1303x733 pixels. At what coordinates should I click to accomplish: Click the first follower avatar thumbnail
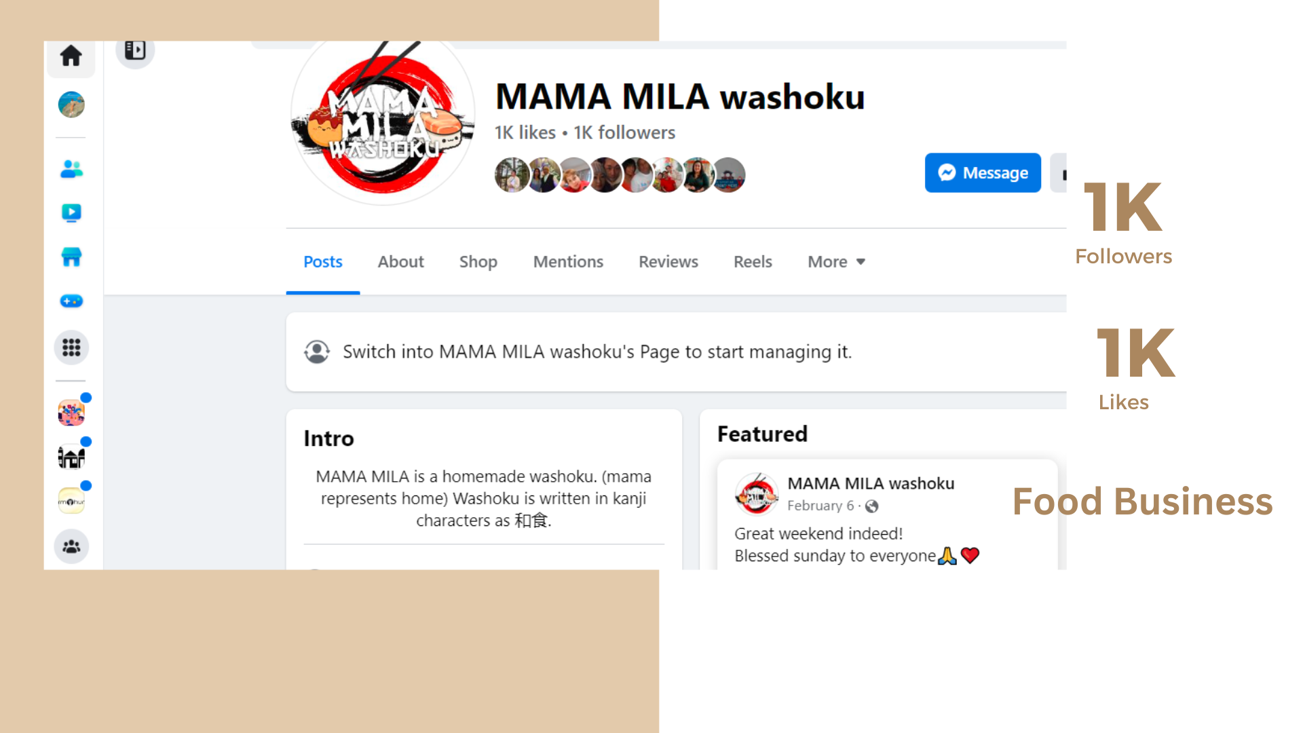pos(511,175)
